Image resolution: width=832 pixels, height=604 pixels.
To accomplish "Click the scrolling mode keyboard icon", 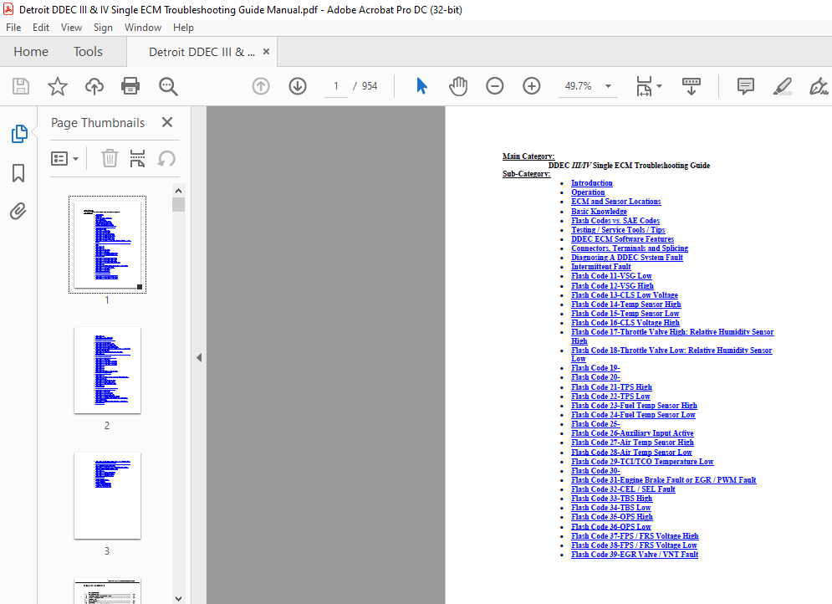I will [692, 86].
